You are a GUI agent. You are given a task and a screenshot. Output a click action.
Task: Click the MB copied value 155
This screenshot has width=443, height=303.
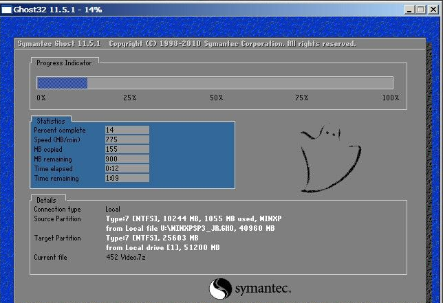tap(127, 149)
